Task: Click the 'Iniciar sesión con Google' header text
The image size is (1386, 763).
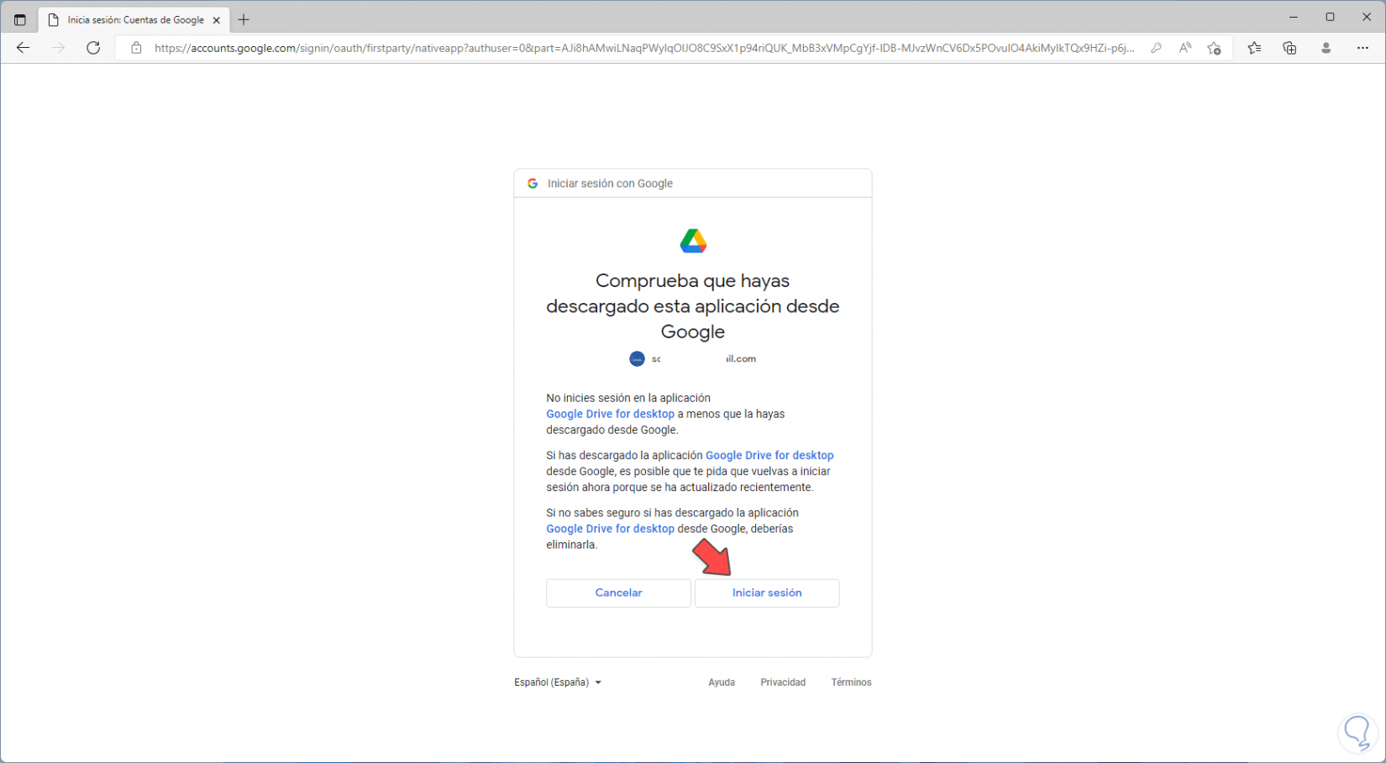Action: (x=610, y=183)
